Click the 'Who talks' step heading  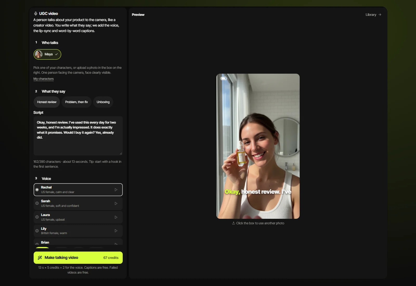(x=50, y=43)
